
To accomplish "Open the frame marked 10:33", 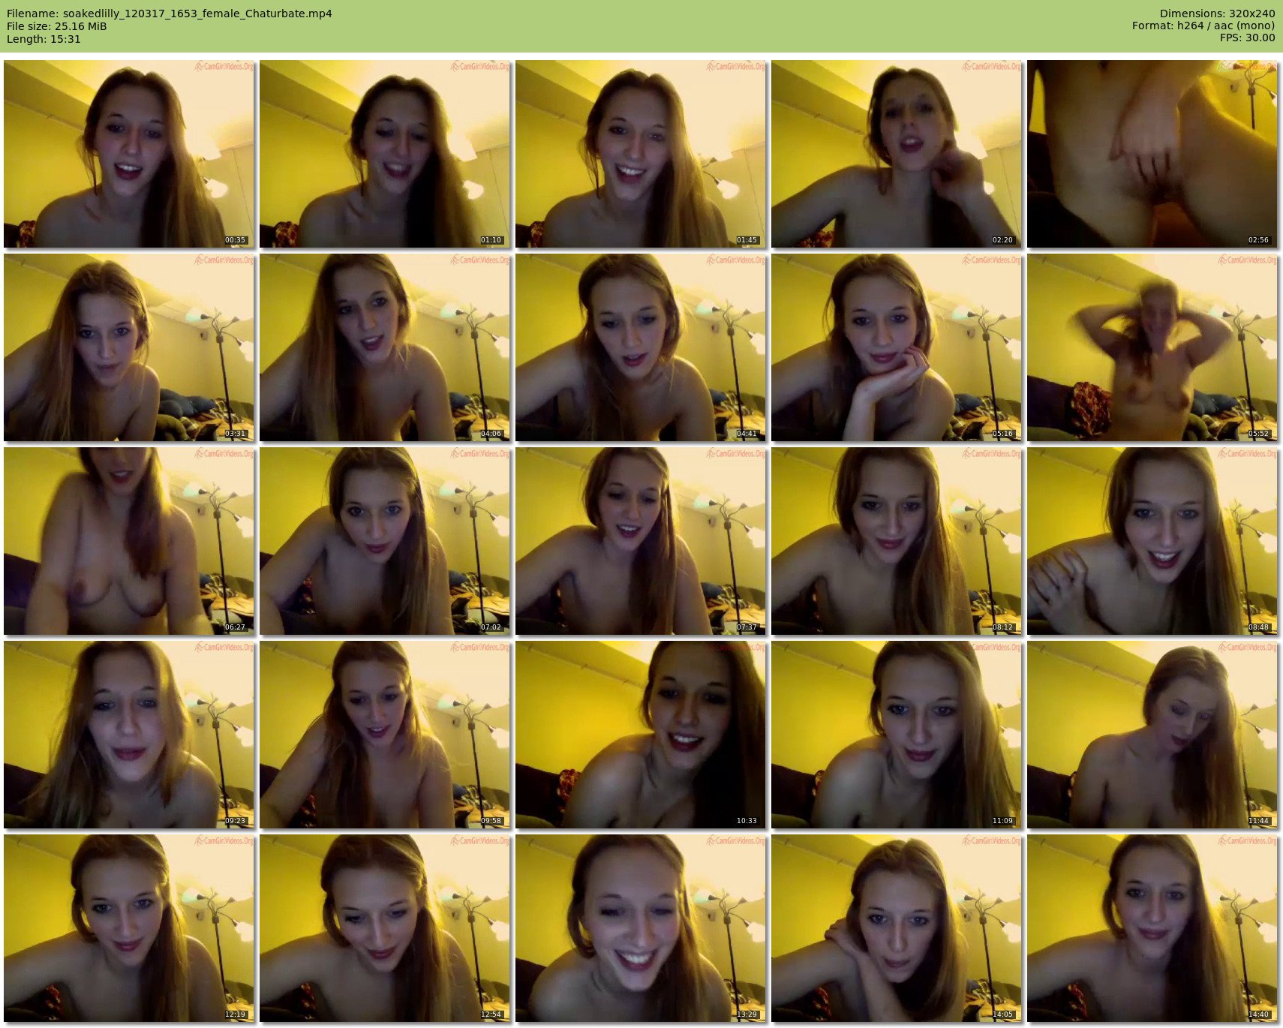I will (x=641, y=735).
